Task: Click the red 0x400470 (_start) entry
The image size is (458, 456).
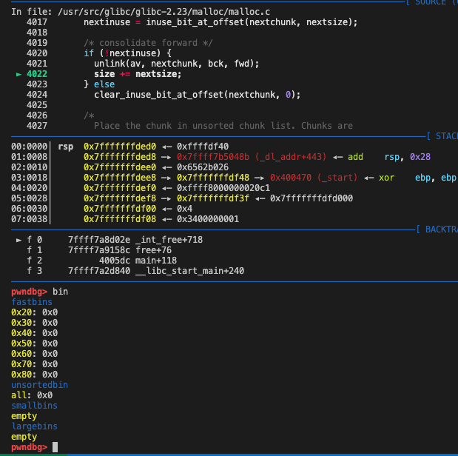Action: pyautogui.click(x=314, y=178)
